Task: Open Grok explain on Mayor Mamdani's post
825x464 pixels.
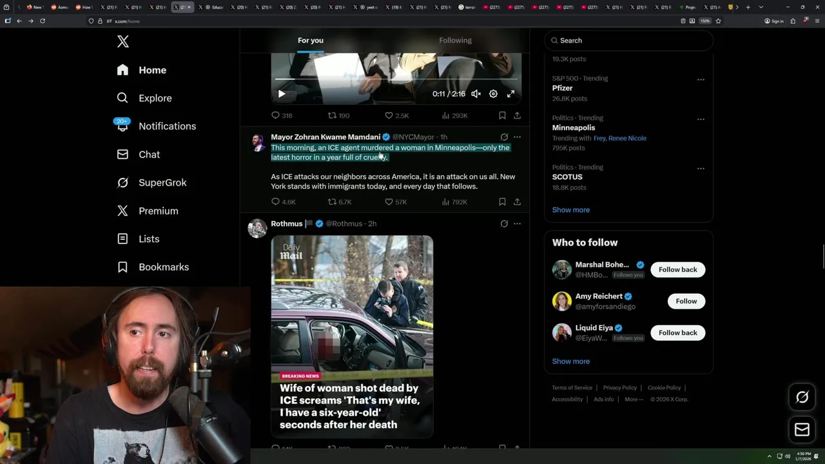Action: [504, 137]
